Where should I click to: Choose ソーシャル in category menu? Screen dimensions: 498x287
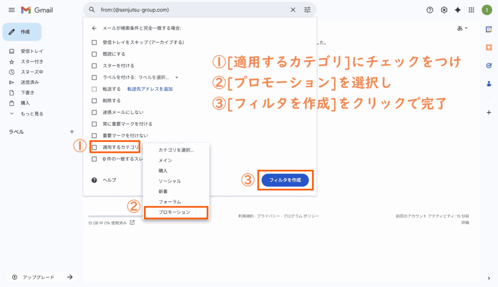pyautogui.click(x=170, y=181)
